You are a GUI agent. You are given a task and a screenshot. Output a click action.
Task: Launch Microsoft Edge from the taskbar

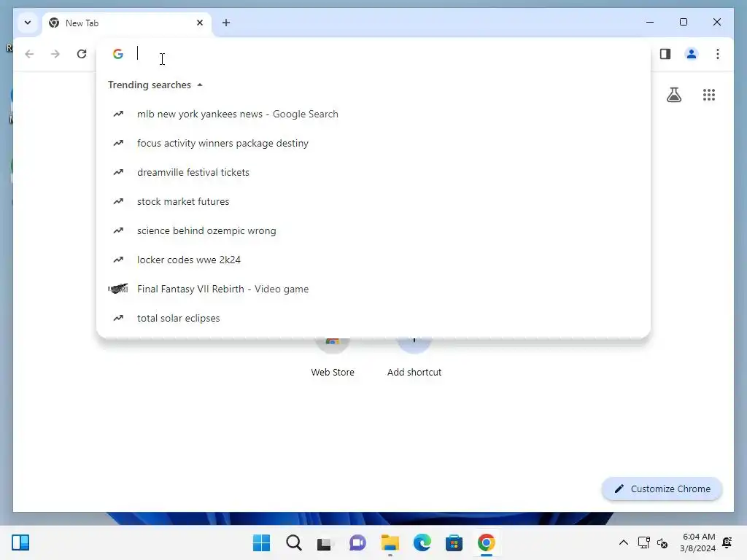(x=422, y=542)
